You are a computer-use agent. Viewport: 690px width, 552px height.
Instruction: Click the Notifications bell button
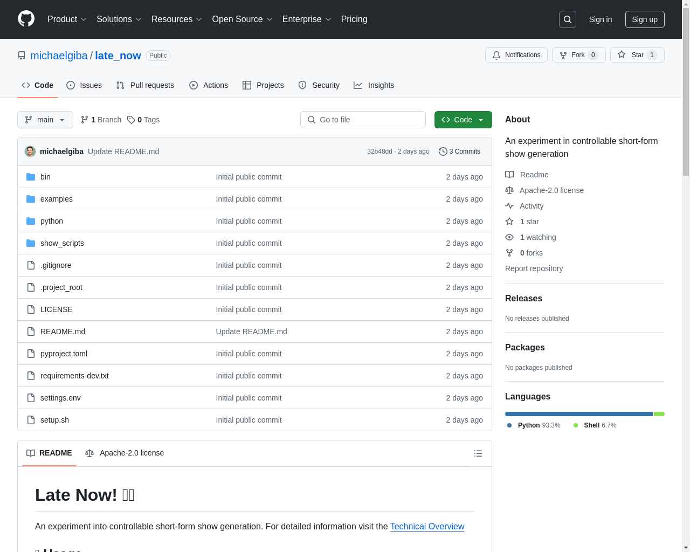tap(516, 55)
